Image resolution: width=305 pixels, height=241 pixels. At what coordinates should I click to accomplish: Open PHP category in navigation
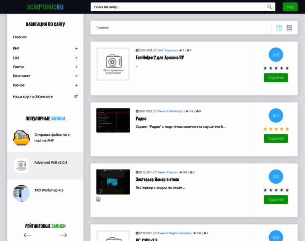click(16, 49)
